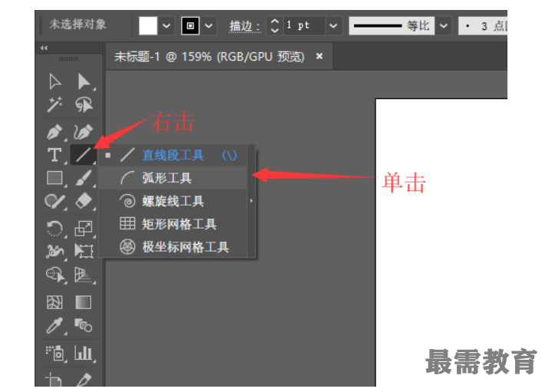This screenshot has width=542, height=392.
Task: Select the Perspective Grid tool
Action: 84,275
